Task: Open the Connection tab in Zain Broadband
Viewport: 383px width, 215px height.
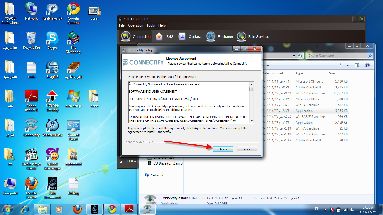Action: click(136, 36)
